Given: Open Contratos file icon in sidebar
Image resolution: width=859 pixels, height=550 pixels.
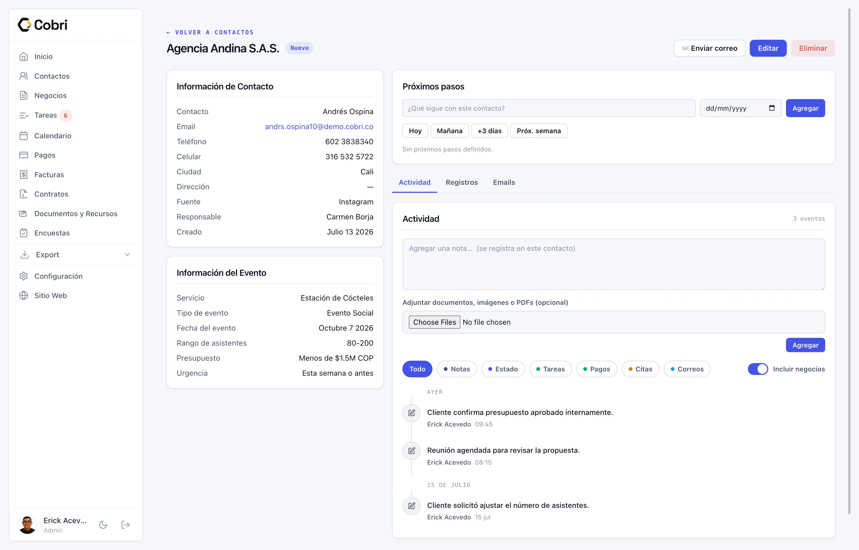Looking at the screenshot, I should [x=24, y=194].
